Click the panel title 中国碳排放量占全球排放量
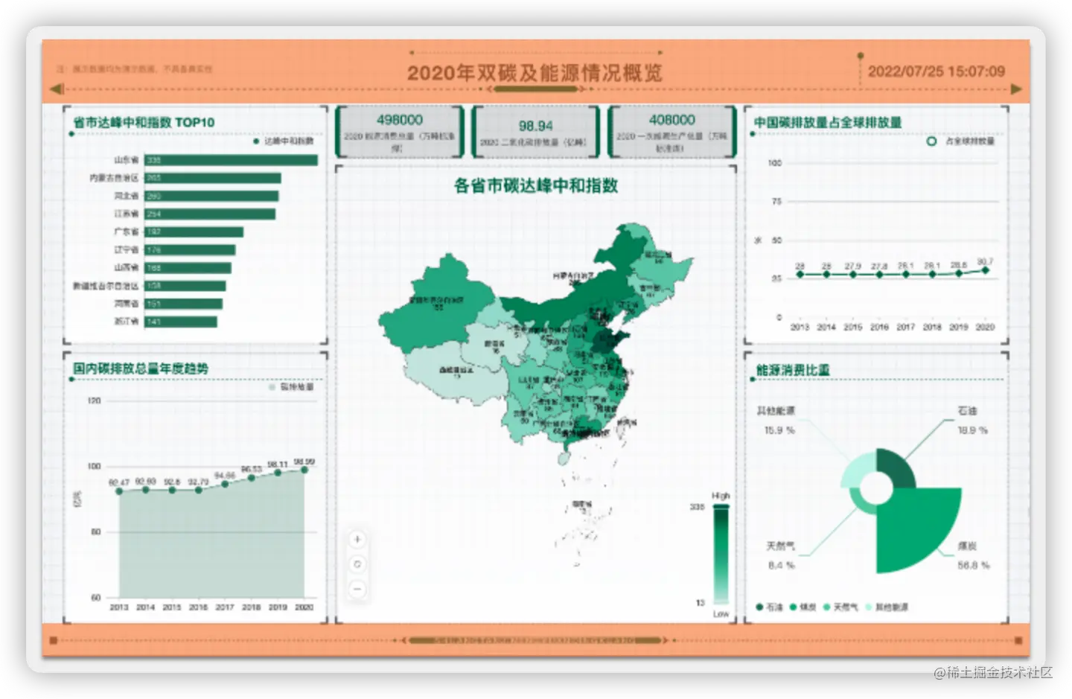This screenshot has width=1072, height=699. [828, 122]
